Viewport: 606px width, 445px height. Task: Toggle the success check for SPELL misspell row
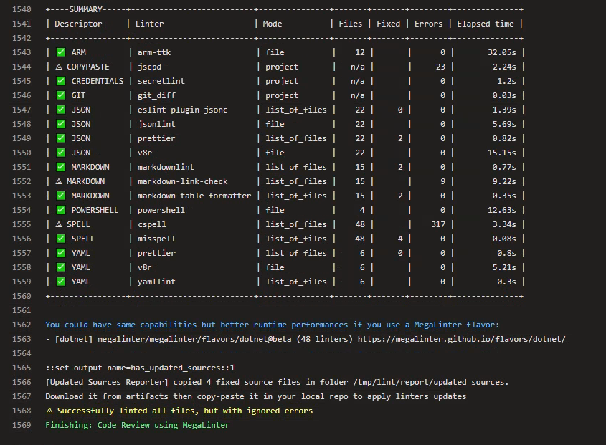coord(60,238)
